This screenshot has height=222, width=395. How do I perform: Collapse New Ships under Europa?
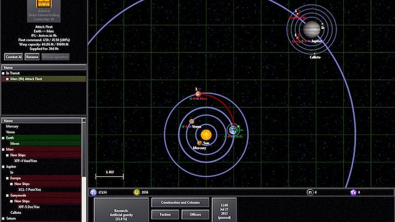[x=11, y=184]
